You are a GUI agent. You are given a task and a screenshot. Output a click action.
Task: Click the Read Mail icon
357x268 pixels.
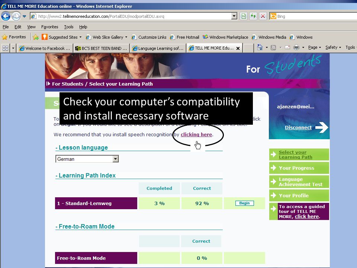287,47
